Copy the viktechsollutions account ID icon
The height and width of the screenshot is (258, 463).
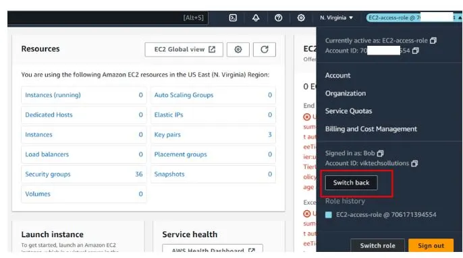pyautogui.click(x=414, y=163)
